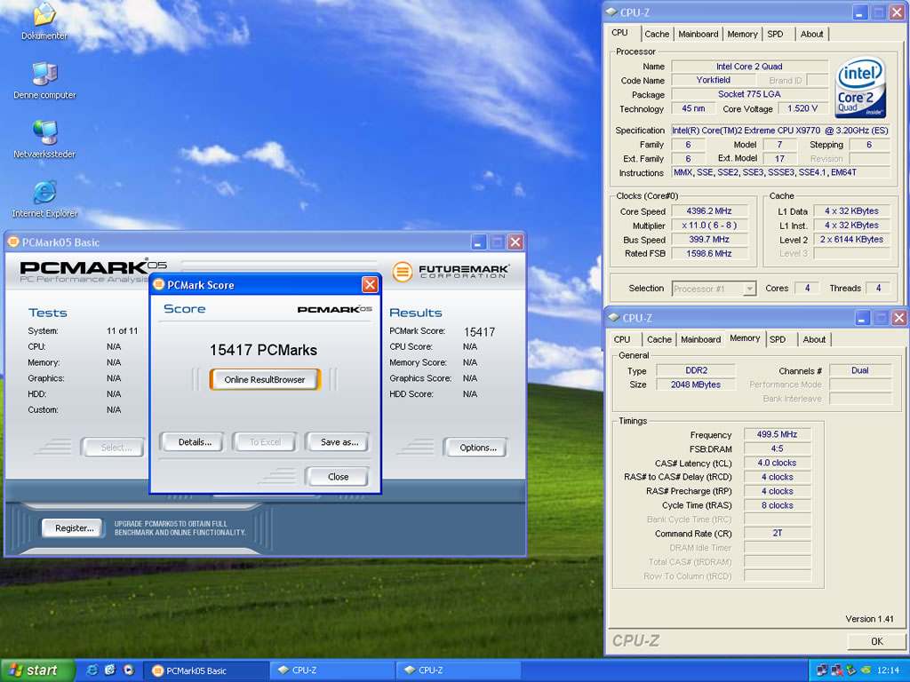
Task: Minimize the upper CPU-Z window
Action: point(860,12)
